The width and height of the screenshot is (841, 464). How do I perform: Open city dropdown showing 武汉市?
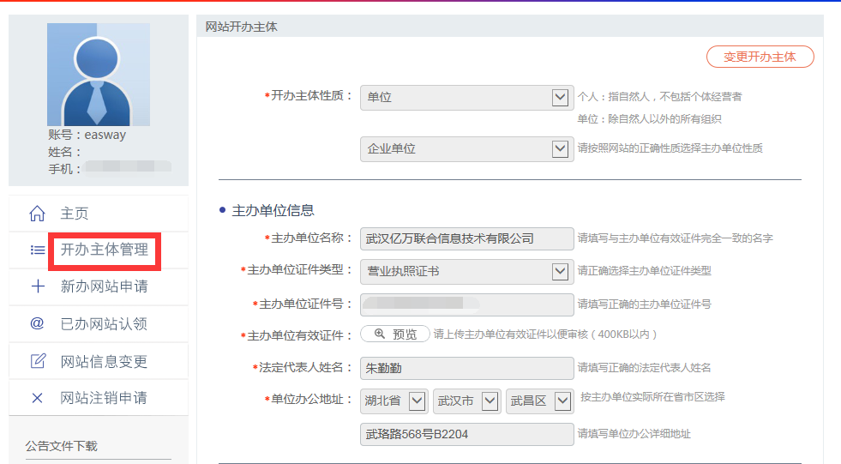pos(466,401)
